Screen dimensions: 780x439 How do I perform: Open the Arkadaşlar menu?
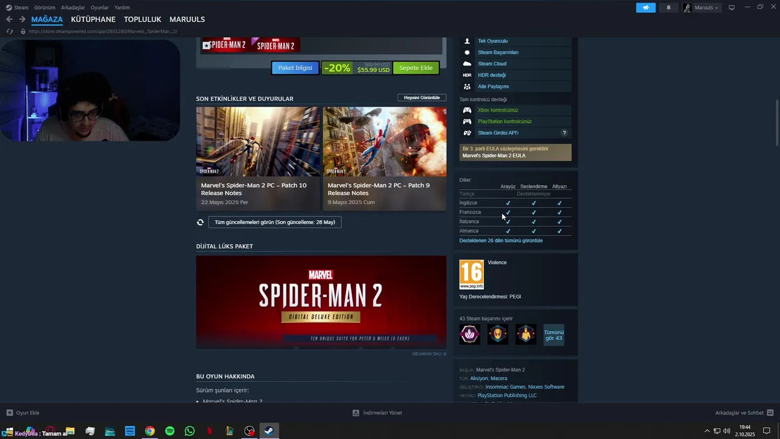pyautogui.click(x=73, y=7)
